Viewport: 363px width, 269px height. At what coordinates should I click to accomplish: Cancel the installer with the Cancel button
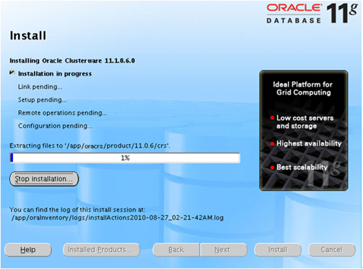coord(332,249)
